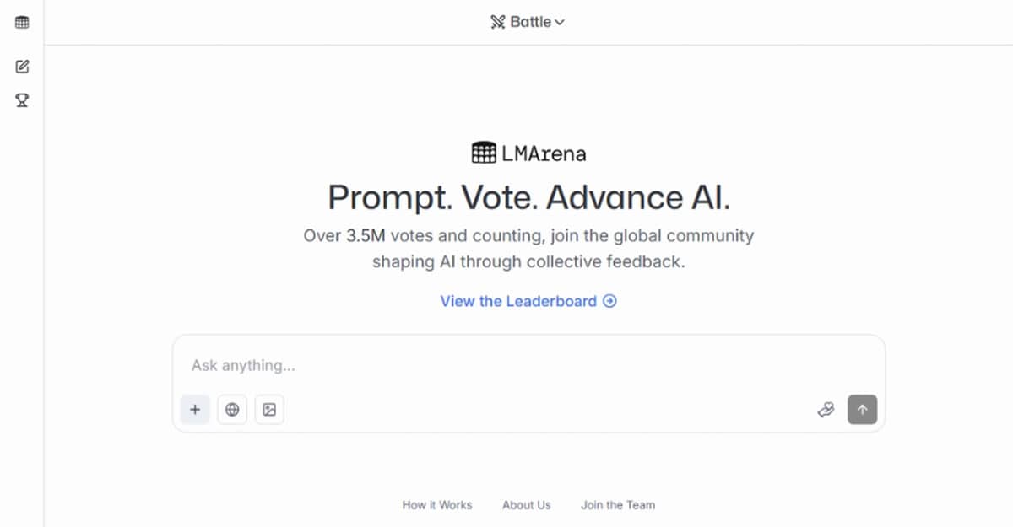Click the Prompt. Vote. Advance AI. headline

pyautogui.click(x=528, y=197)
